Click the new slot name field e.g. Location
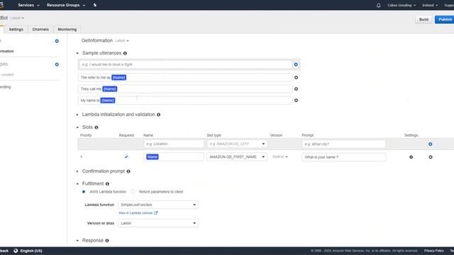 (x=174, y=144)
